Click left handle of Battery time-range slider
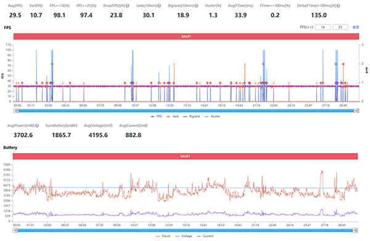Viewport: 370px width, 241px height. coord(15,231)
